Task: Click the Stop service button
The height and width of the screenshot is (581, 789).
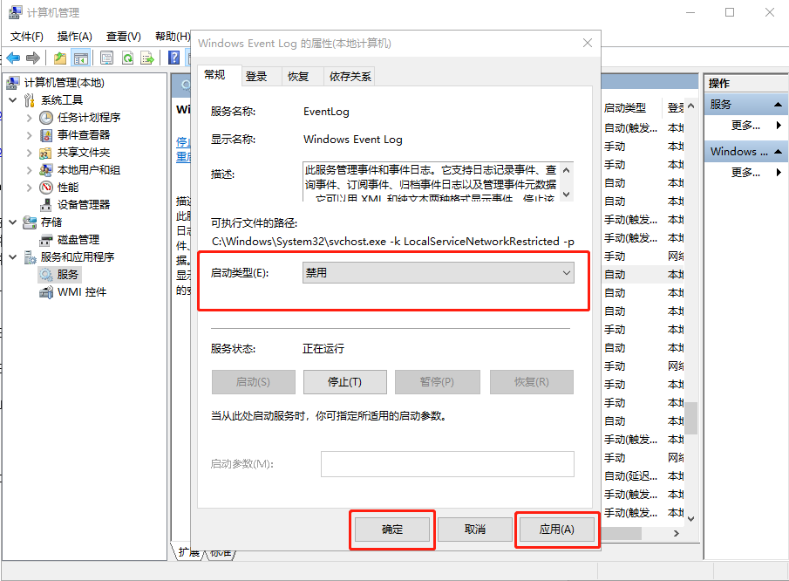Action: tap(343, 382)
